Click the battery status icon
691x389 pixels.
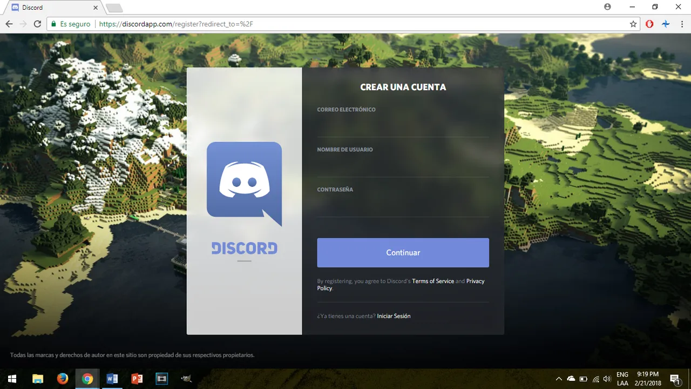(x=584, y=379)
